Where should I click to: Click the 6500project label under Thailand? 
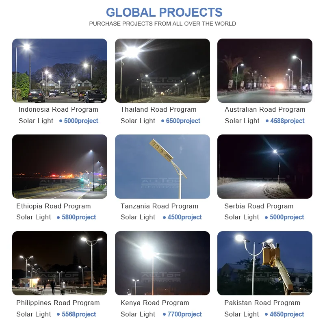pyautogui.click(x=183, y=121)
